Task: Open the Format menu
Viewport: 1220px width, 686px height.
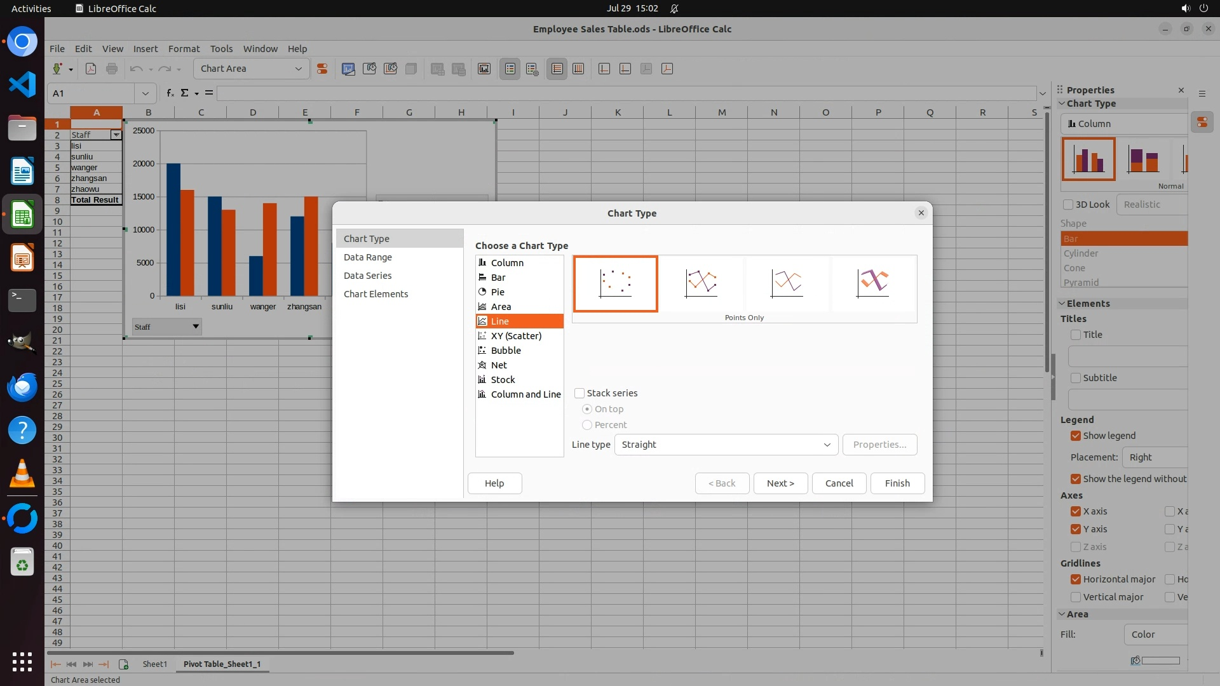Action: [x=184, y=48]
